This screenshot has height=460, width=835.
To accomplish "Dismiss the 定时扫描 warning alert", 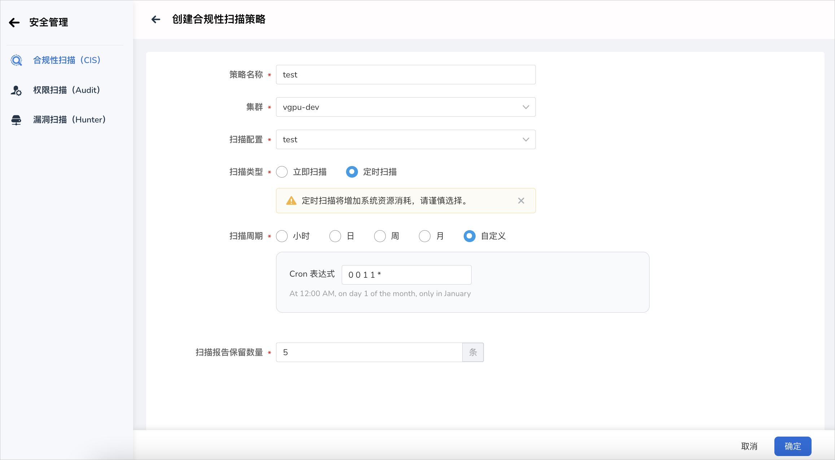I will pos(521,201).
